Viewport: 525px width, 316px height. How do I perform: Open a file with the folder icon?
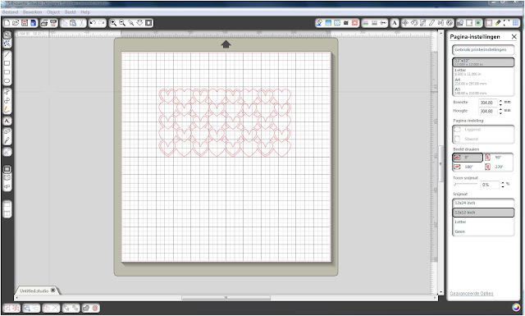tap(16, 23)
